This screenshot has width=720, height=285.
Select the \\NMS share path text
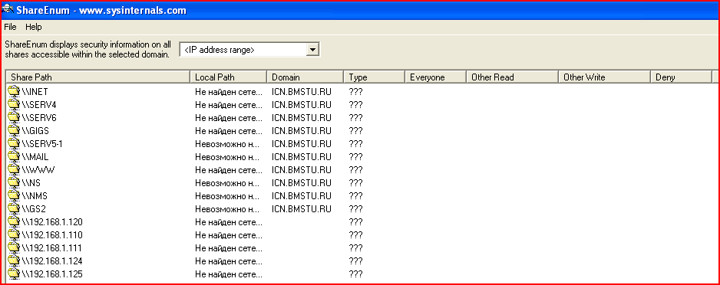35,196
